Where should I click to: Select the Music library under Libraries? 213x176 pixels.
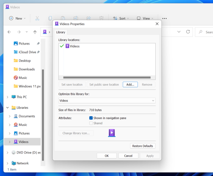pyautogui.click(x=20, y=125)
